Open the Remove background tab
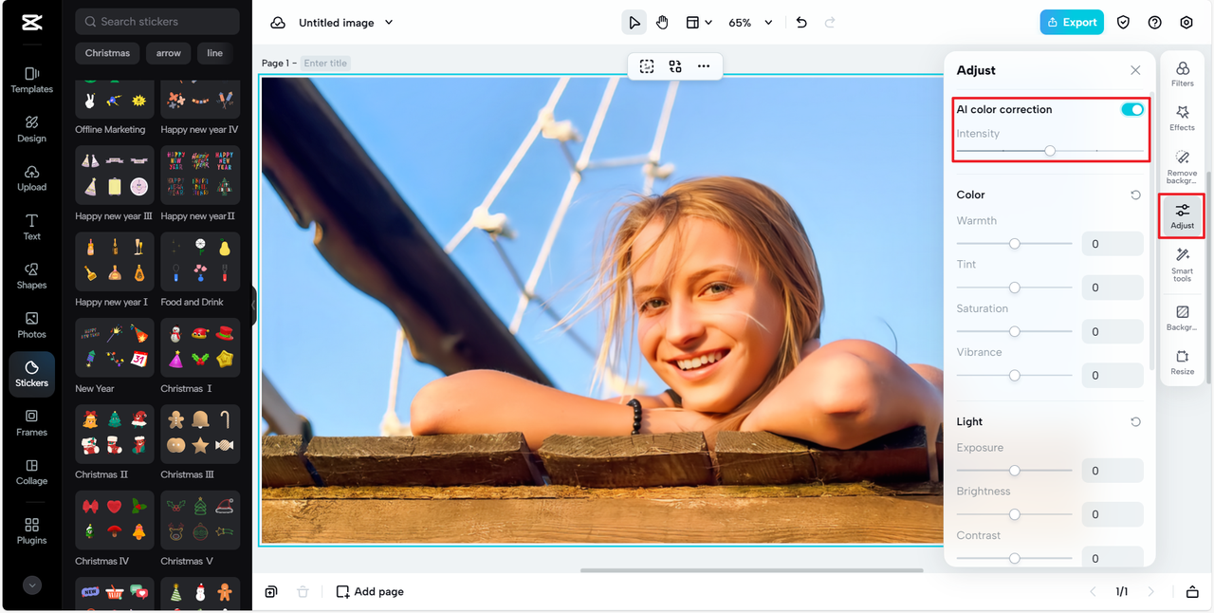Screen dimensions: 1214x613 click(1183, 166)
